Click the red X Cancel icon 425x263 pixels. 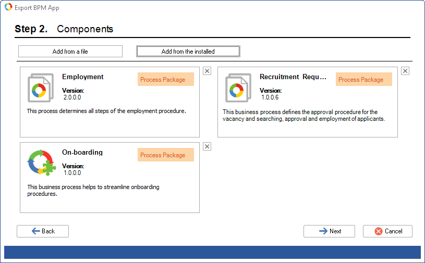pyautogui.click(x=379, y=231)
